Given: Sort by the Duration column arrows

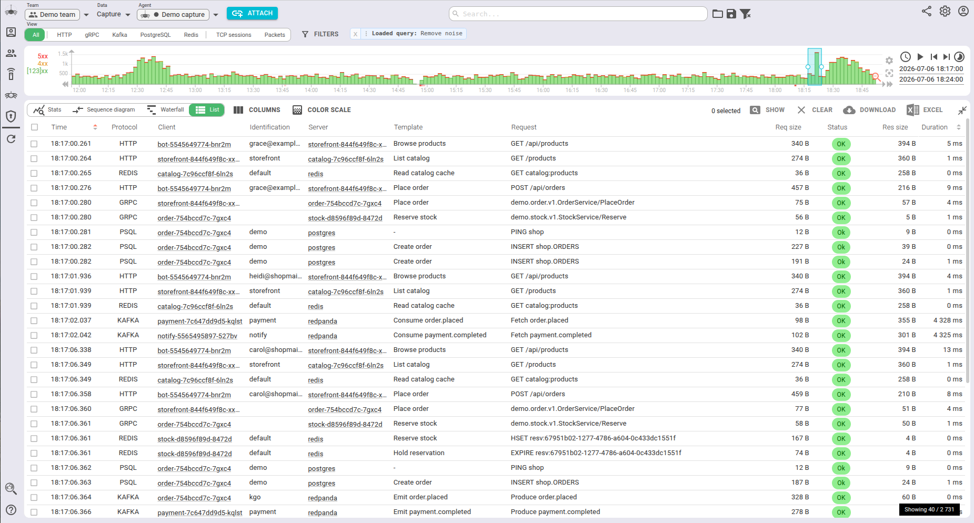Looking at the screenshot, I should [x=959, y=127].
